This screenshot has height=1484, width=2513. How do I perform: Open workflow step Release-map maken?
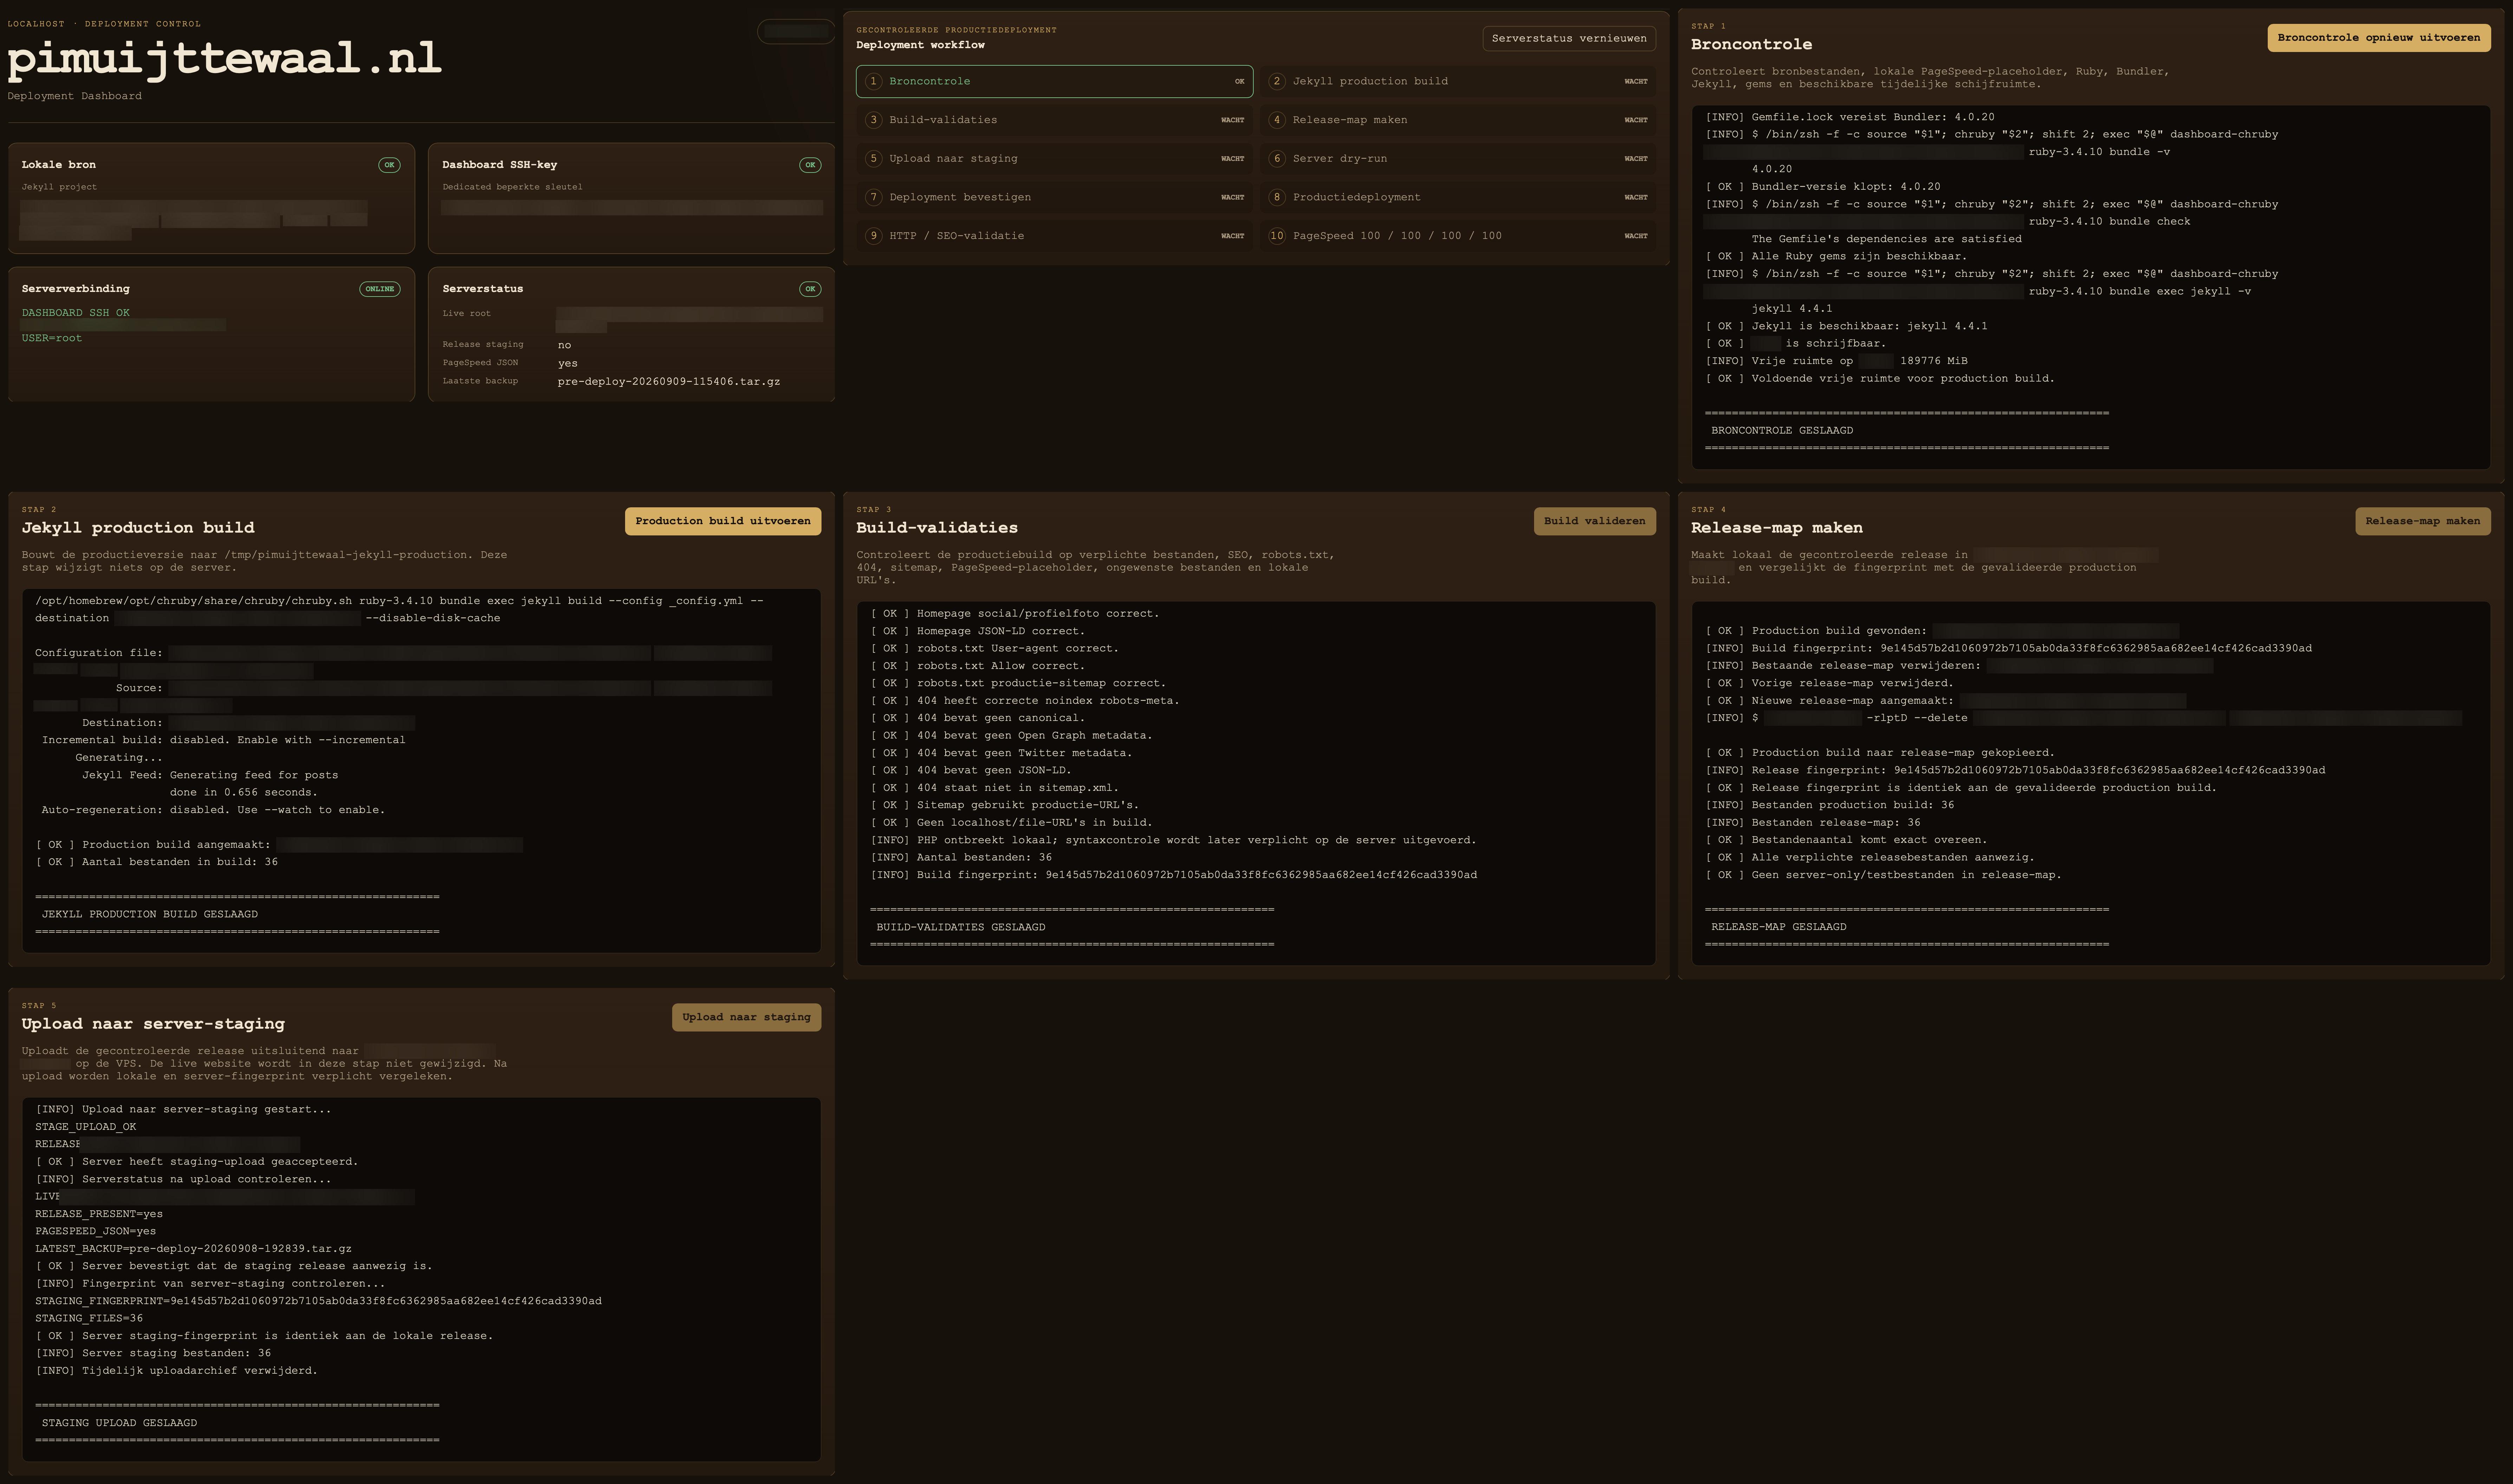[x=1457, y=120]
